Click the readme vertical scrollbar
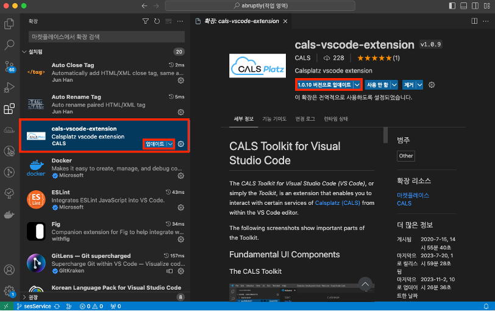The width and height of the screenshot is (495, 311). (x=385, y=135)
